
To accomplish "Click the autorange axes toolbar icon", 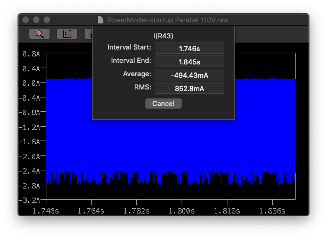I will pyautogui.click(x=67, y=34).
